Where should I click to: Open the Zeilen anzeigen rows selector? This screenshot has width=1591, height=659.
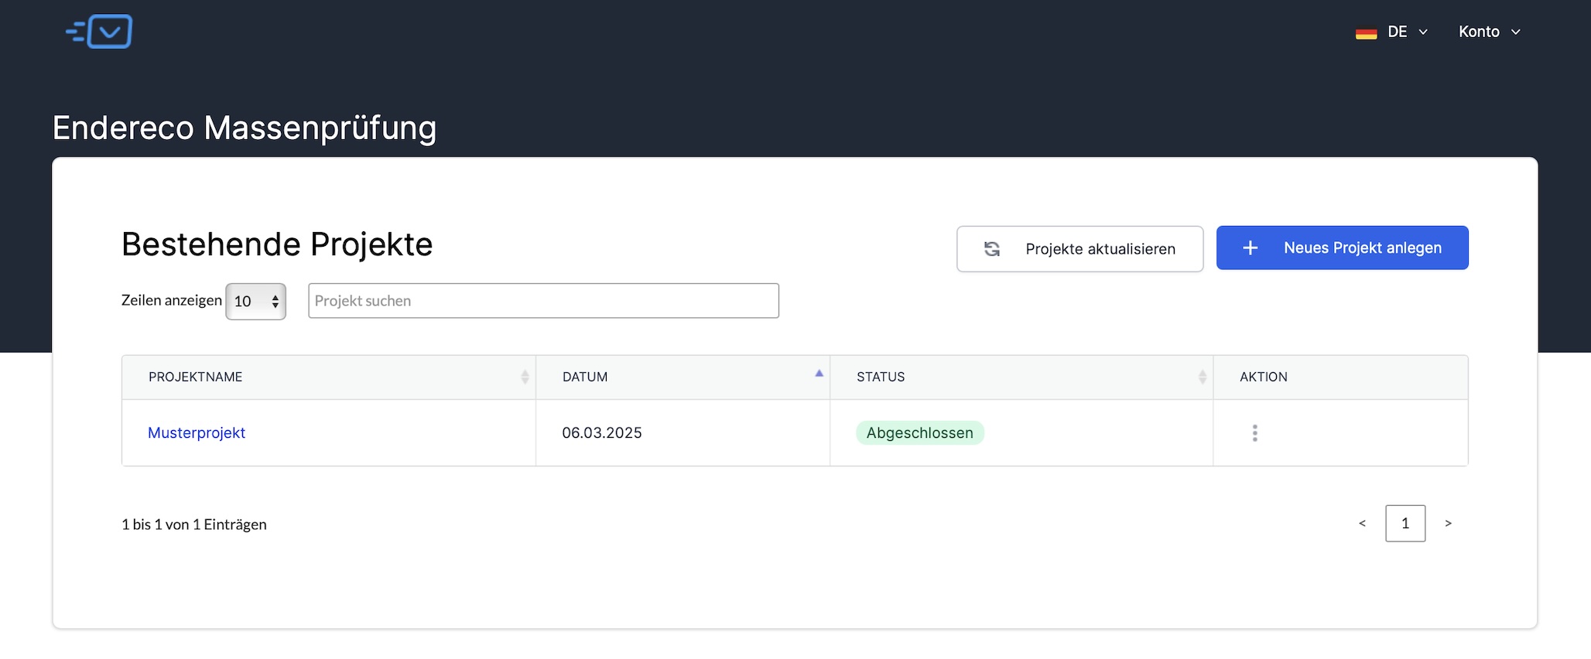click(255, 301)
